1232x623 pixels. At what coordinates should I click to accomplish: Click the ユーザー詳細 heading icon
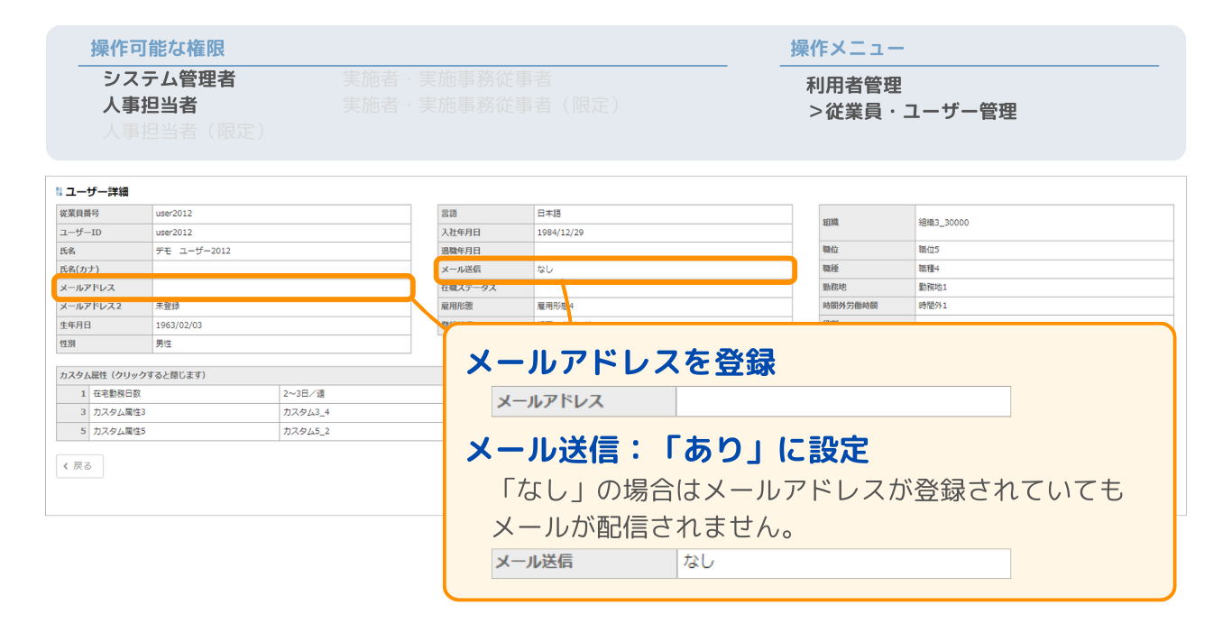(x=59, y=191)
